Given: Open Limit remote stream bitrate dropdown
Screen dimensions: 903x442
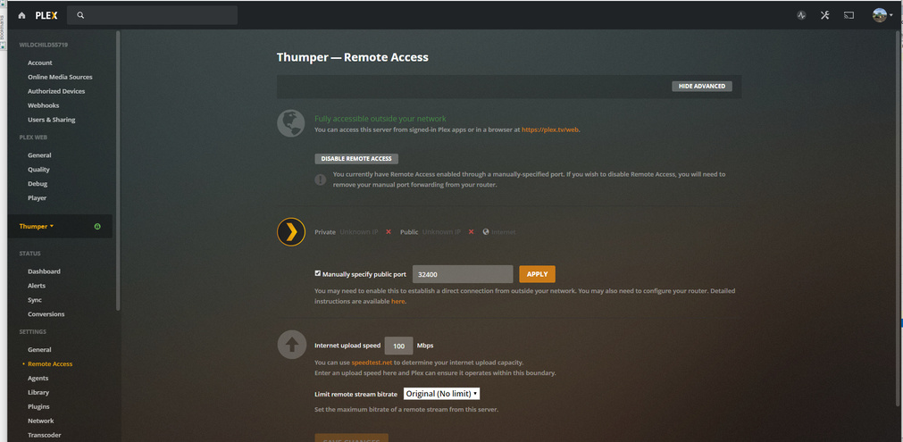Looking at the screenshot, I should click(x=442, y=394).
